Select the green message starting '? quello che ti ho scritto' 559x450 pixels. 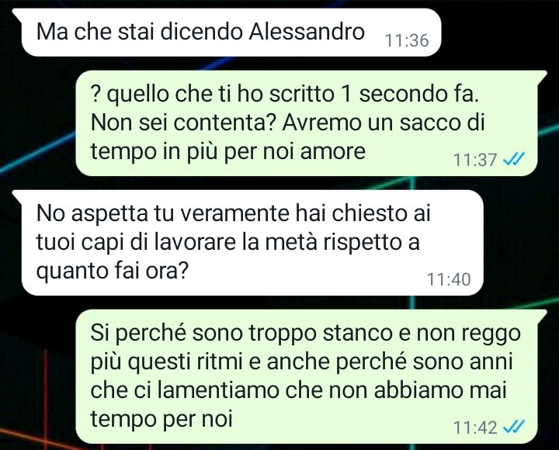(x=307, y=123)
